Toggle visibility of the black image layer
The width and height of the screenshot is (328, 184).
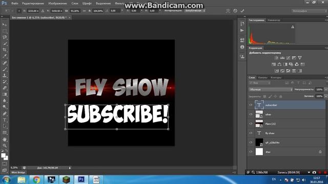[251, 142]
